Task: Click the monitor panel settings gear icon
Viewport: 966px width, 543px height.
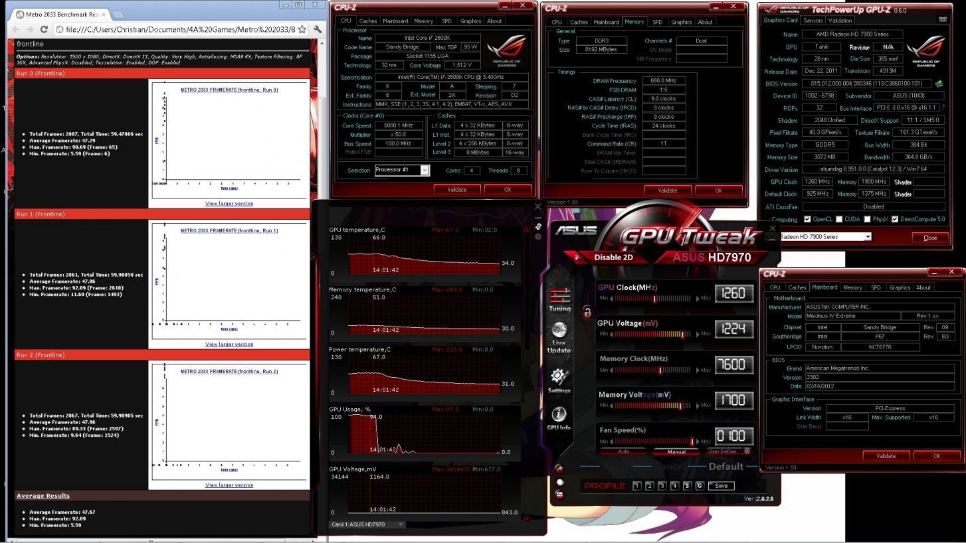Action: tap(538, 236)
